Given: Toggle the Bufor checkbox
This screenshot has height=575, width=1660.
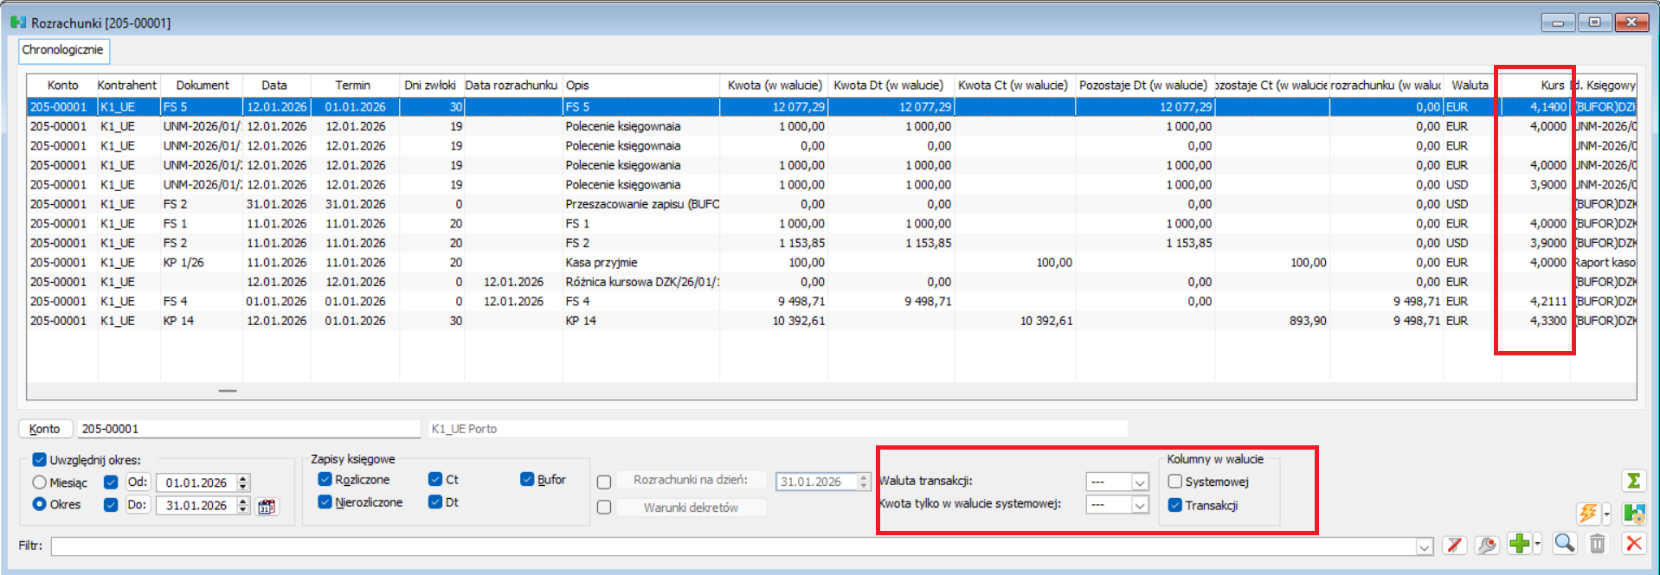Looking at the screenshot, I should pyautogui.click(x=527, y=479).
